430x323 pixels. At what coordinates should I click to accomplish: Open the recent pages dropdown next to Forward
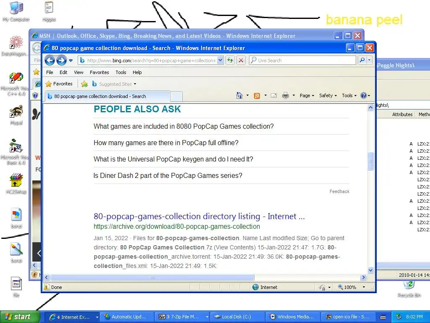pyautogui.click(x=71, y=61)
